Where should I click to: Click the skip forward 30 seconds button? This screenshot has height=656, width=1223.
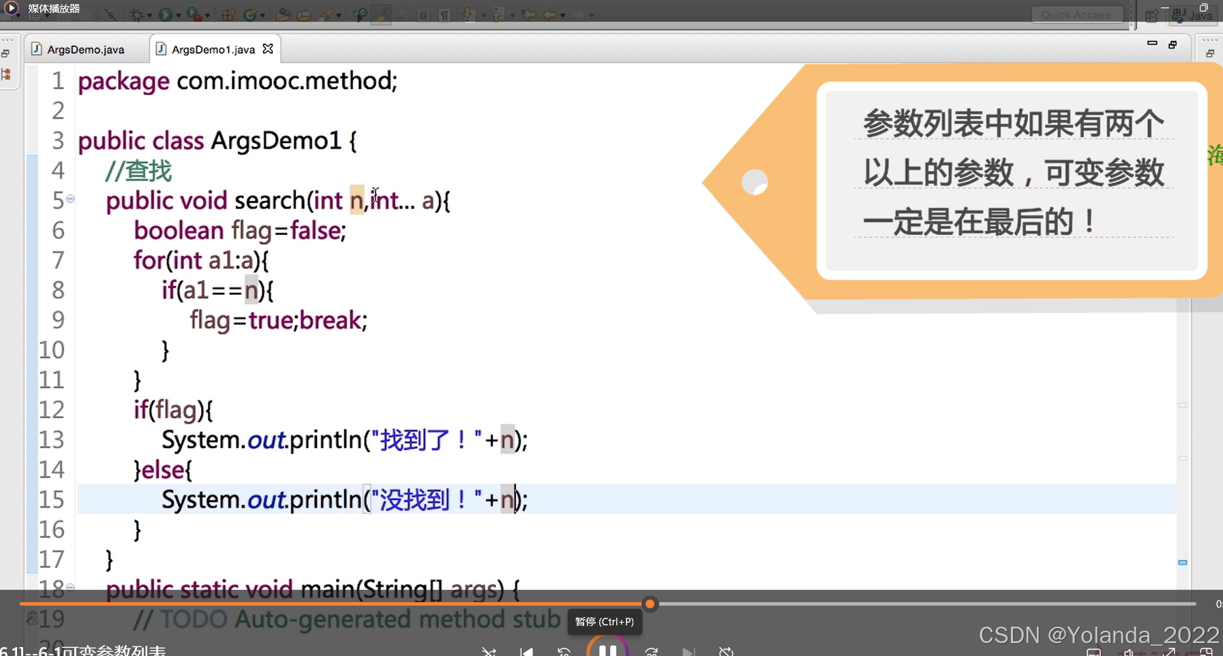click(x=652, y=652)
